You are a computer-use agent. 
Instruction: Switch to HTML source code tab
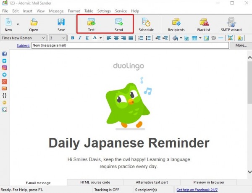coord(95,182)
